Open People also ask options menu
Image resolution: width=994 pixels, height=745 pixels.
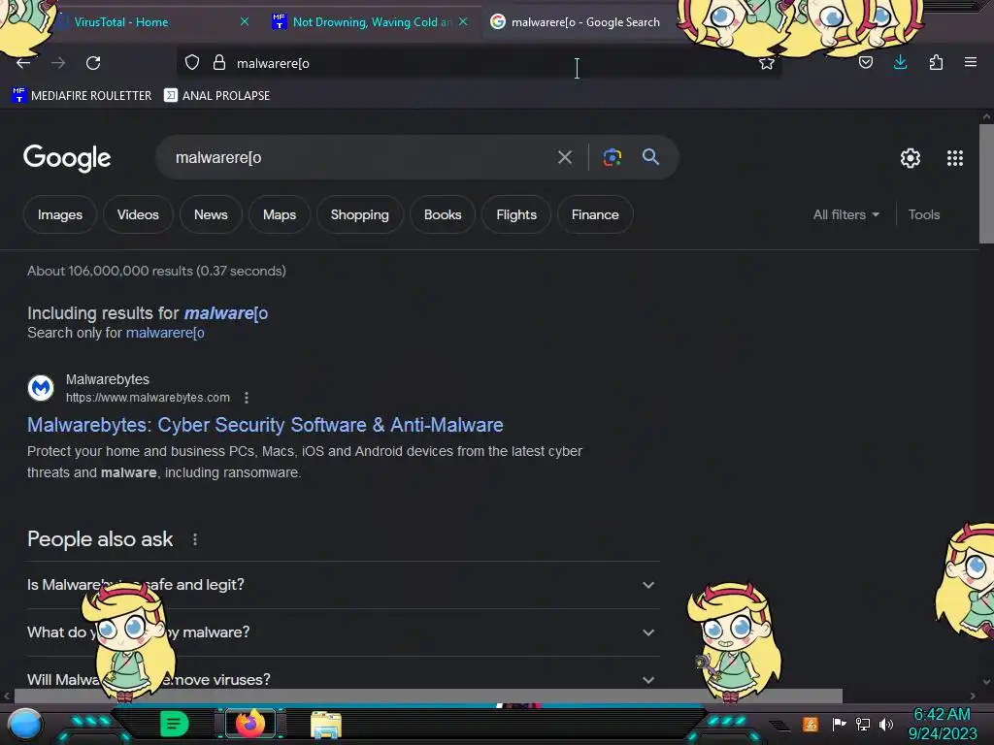point(195,539)
